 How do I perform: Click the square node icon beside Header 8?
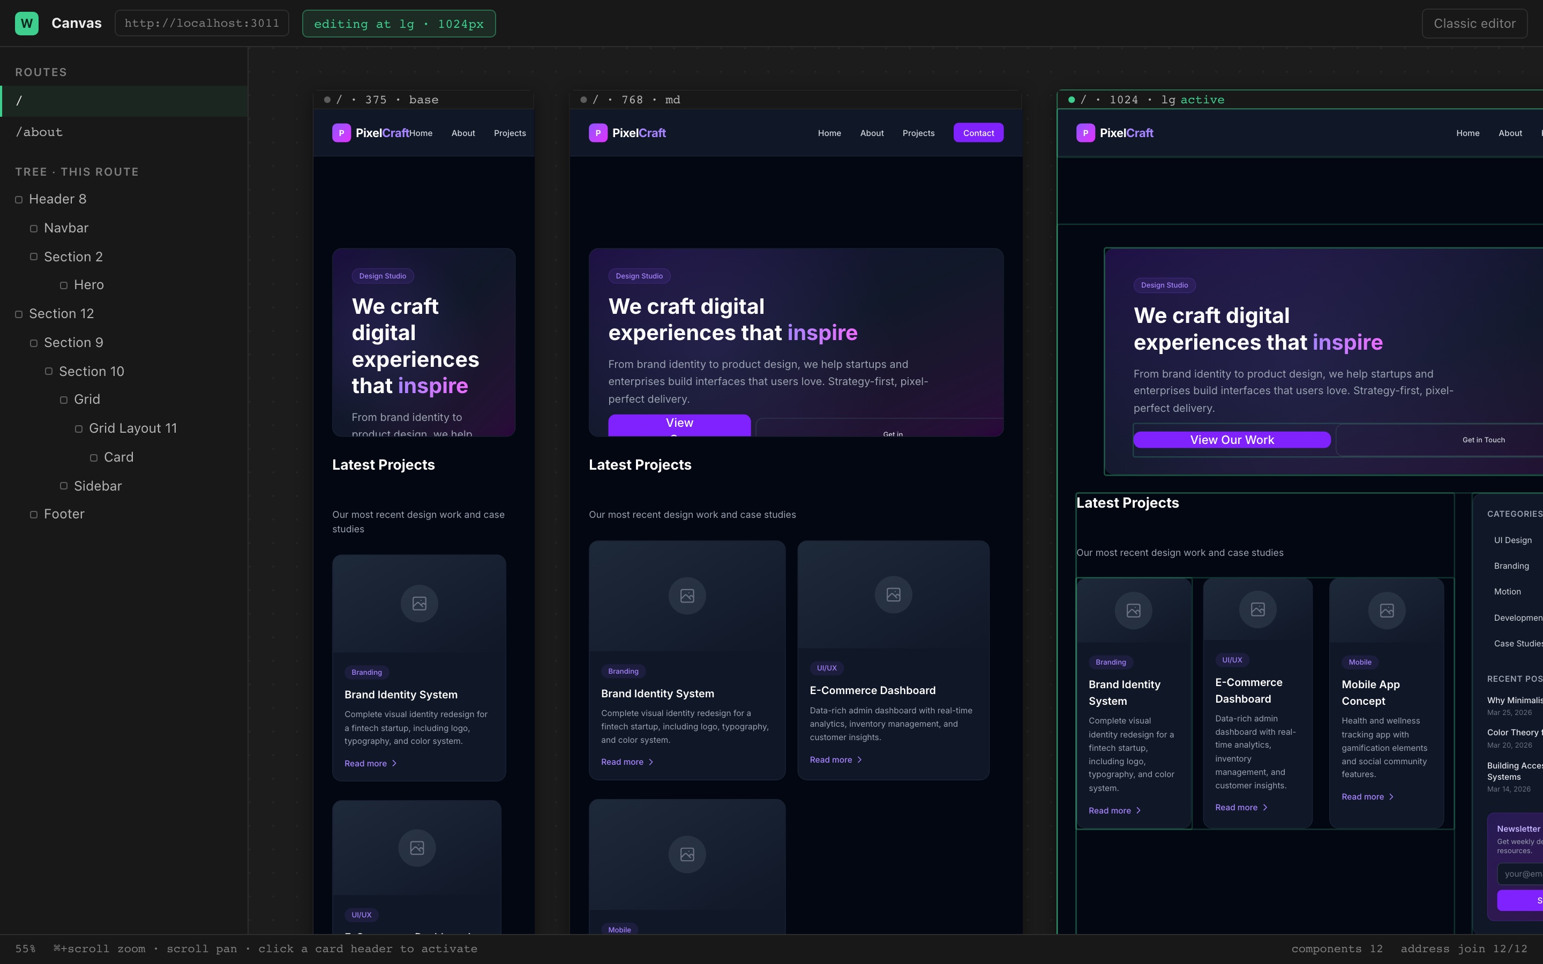pyautogui.click(x=19, y=200)
